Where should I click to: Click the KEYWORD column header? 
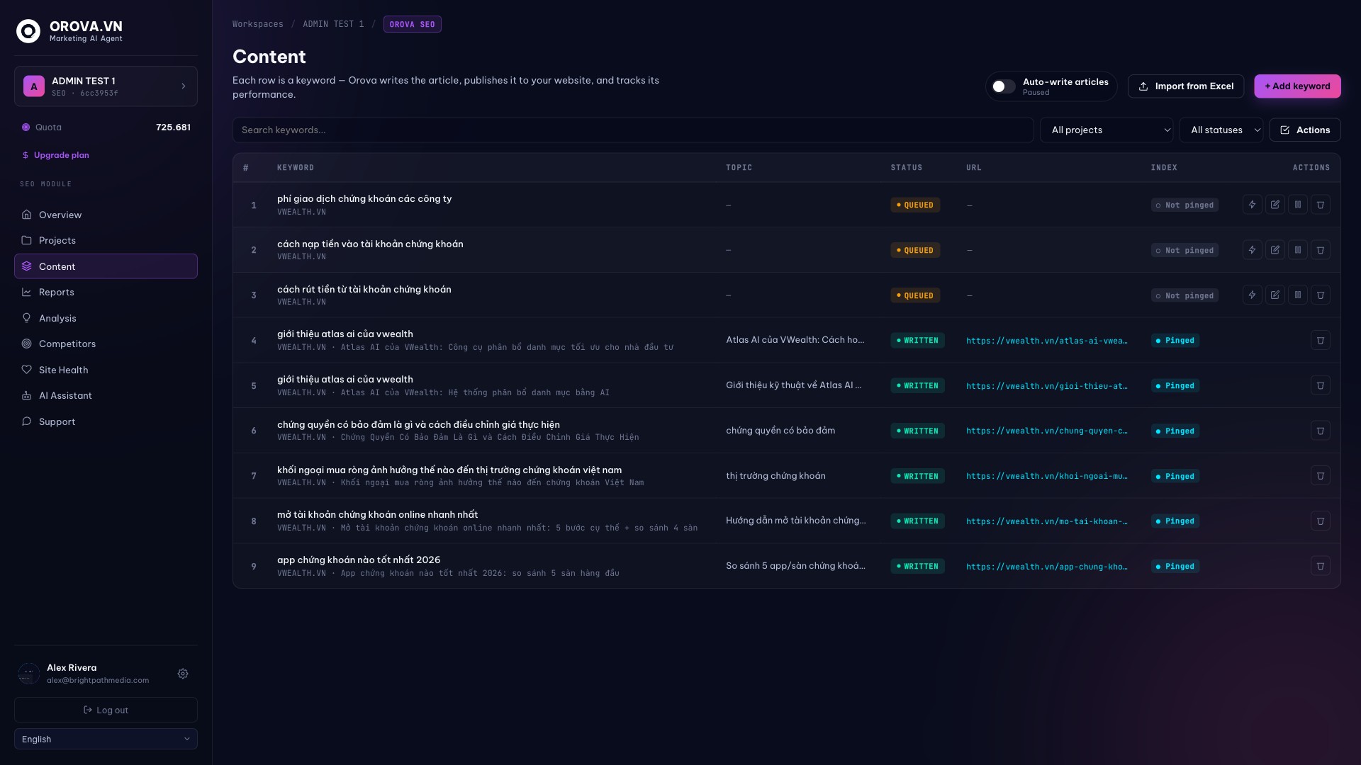coord(296,168)
